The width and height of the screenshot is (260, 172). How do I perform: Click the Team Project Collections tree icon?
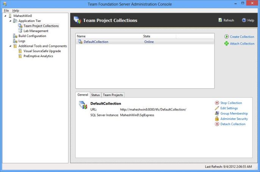tap(20, 26)
